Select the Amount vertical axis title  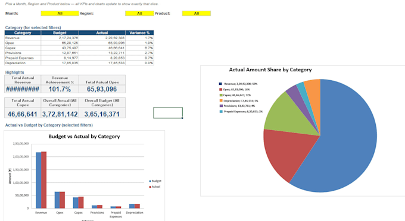pos(10,176)
